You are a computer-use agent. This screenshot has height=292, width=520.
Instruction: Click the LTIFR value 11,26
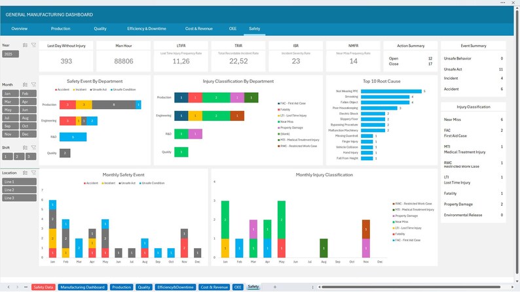pyautogui.click(x=181, y=61)
